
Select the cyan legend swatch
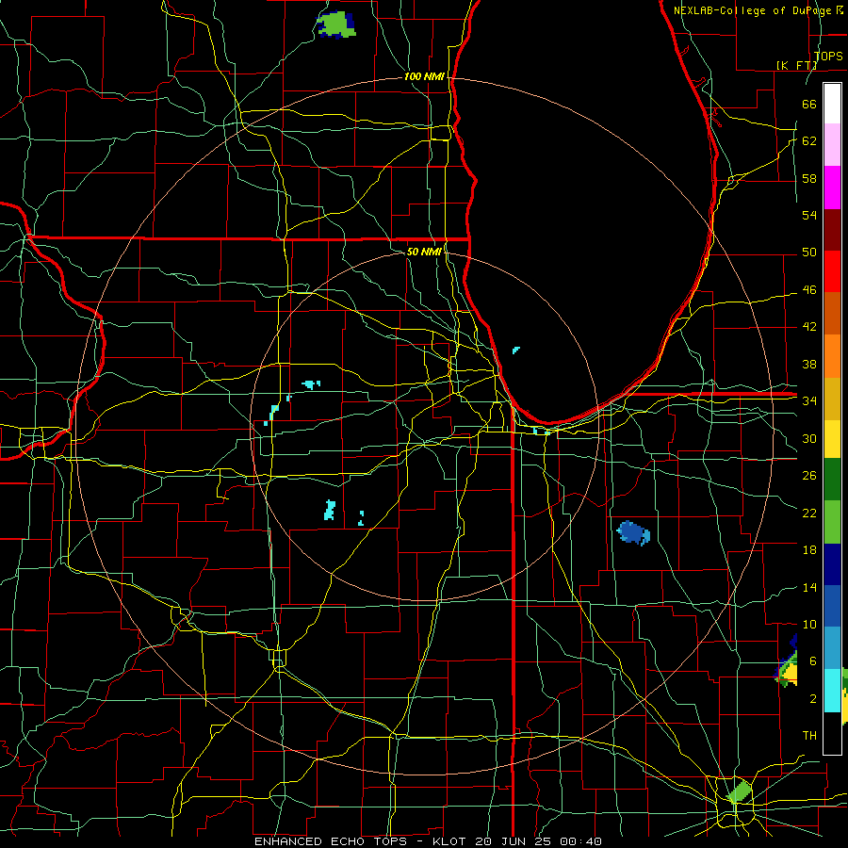(x=832, y=691)
